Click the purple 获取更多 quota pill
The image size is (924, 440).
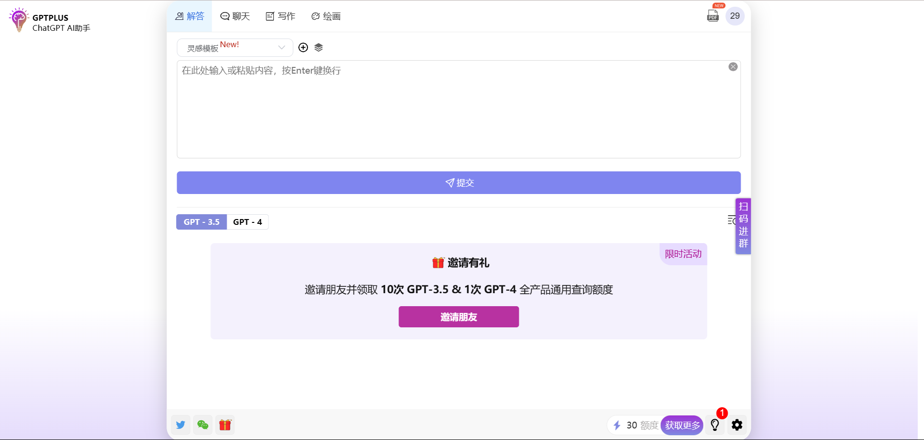click(681, 425)
